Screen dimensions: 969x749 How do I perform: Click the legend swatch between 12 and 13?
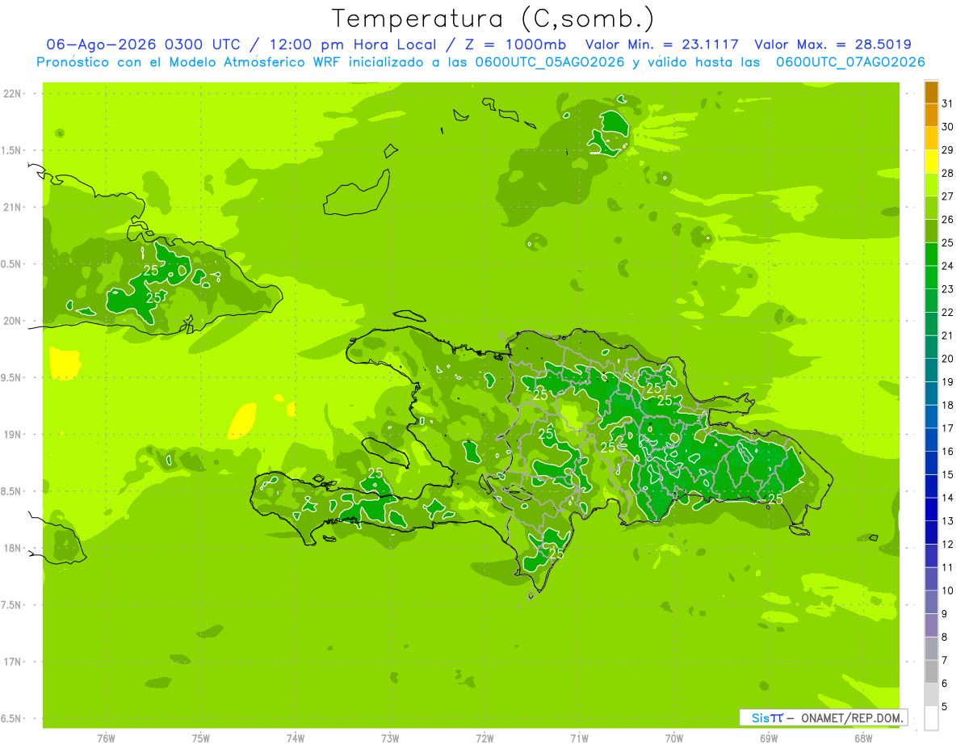click(x=931, y=532)
